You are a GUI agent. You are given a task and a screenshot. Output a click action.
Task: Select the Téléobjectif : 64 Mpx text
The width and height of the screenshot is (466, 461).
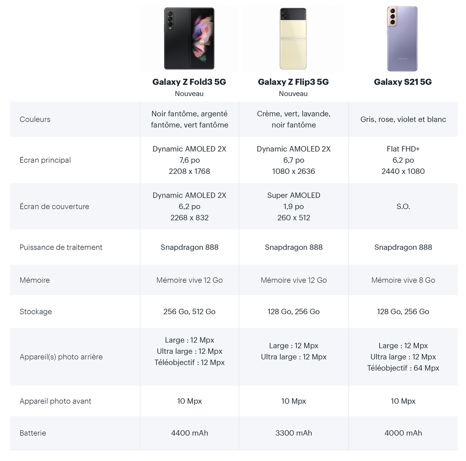click(x=403, y=368)
